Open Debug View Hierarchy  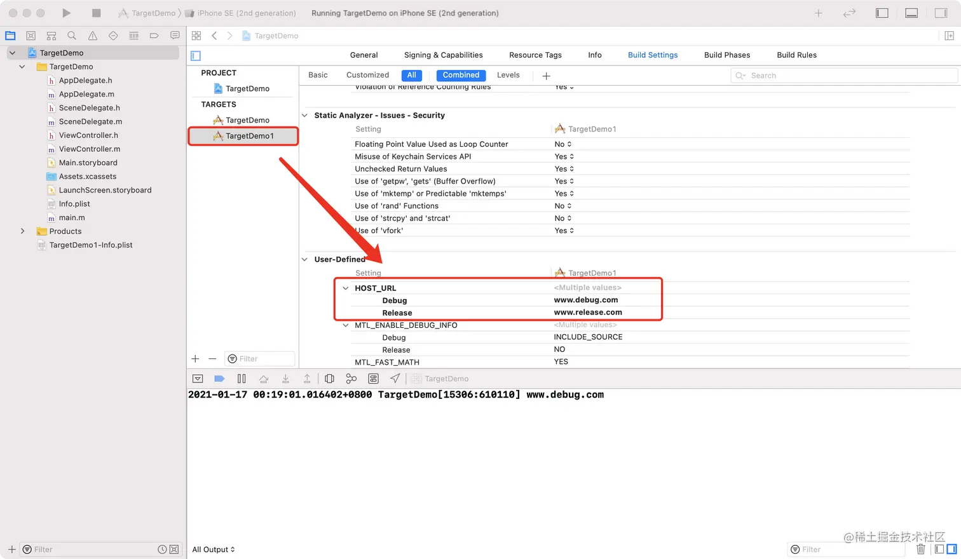click(x=329, y=379)
